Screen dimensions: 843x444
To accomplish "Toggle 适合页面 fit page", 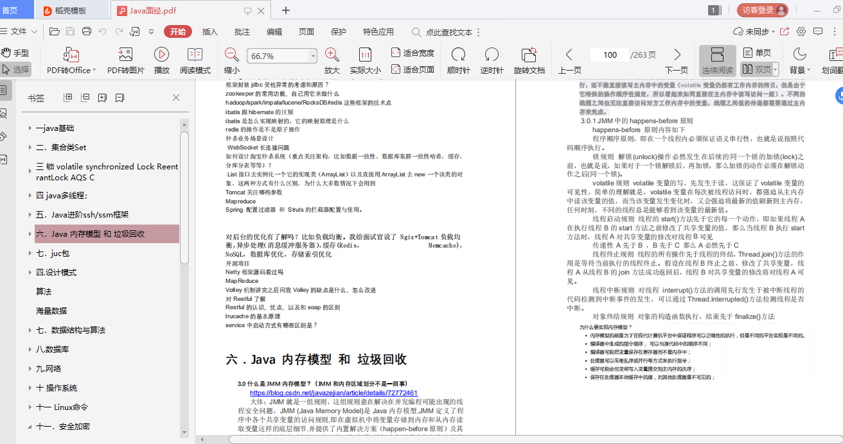I will point(413,69).
